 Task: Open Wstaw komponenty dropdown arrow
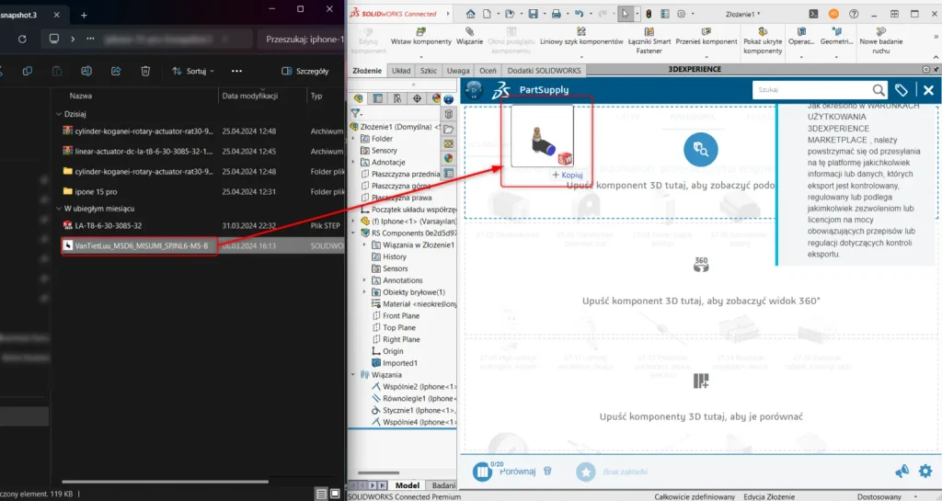point(420,57)
